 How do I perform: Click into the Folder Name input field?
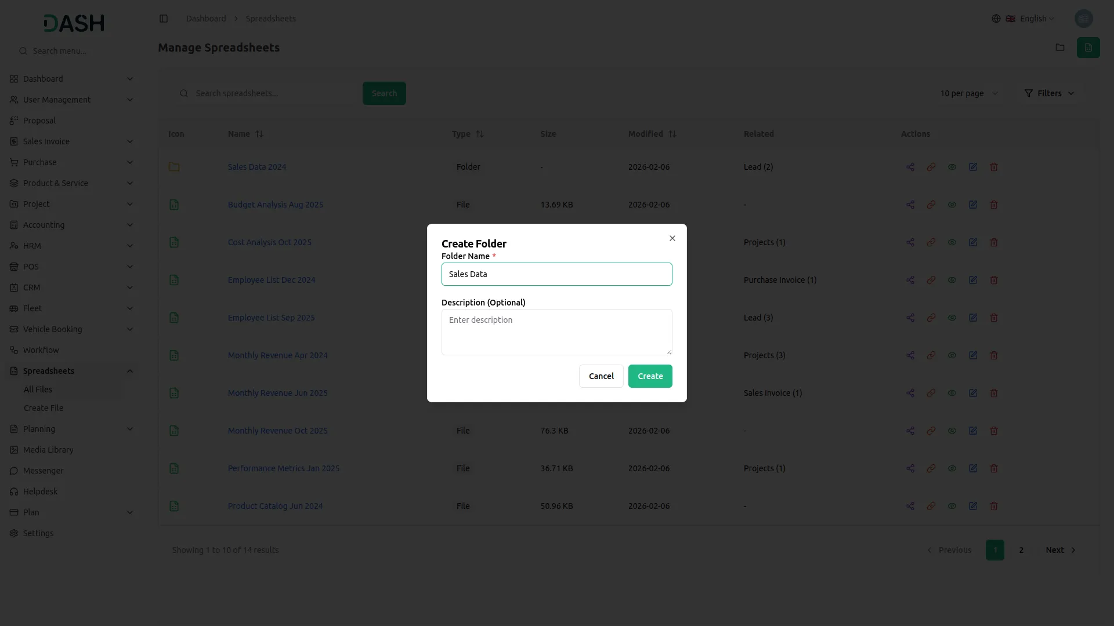[x=556, y=274]
